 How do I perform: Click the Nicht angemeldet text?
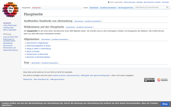tap(116, 2)
